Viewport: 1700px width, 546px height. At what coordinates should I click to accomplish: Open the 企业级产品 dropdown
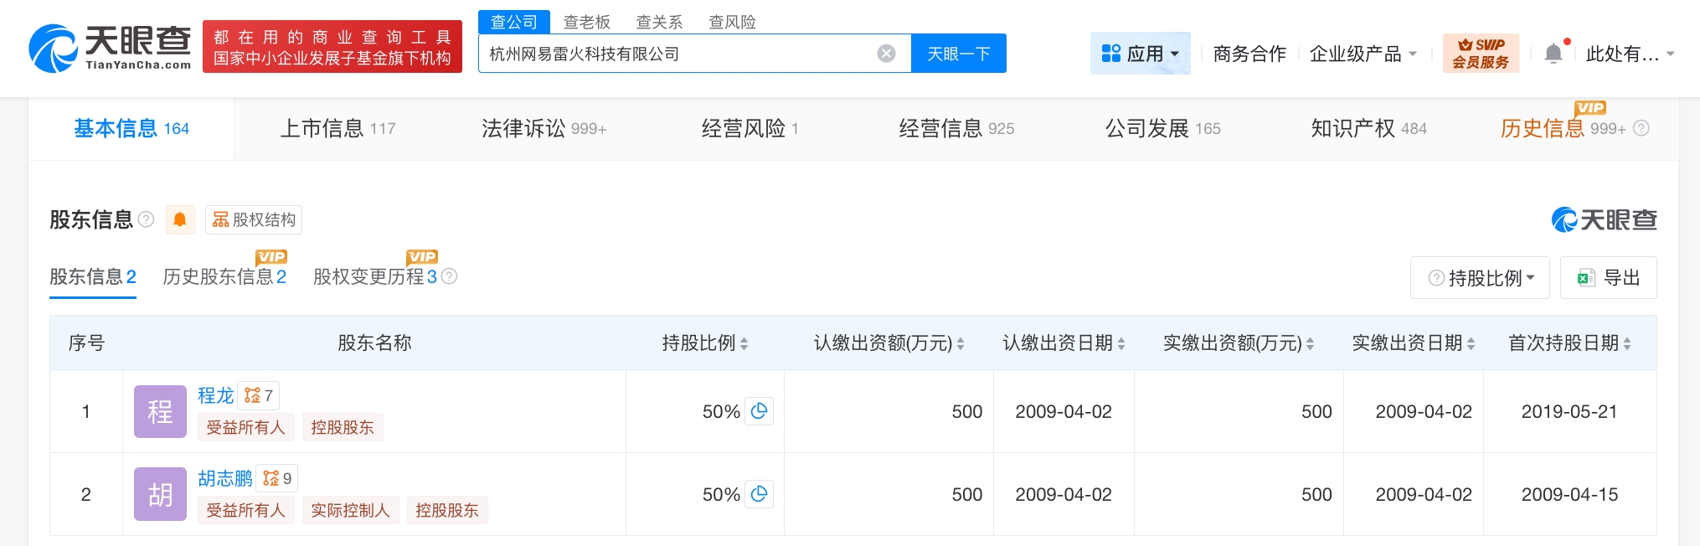(x=1363, y=54)
